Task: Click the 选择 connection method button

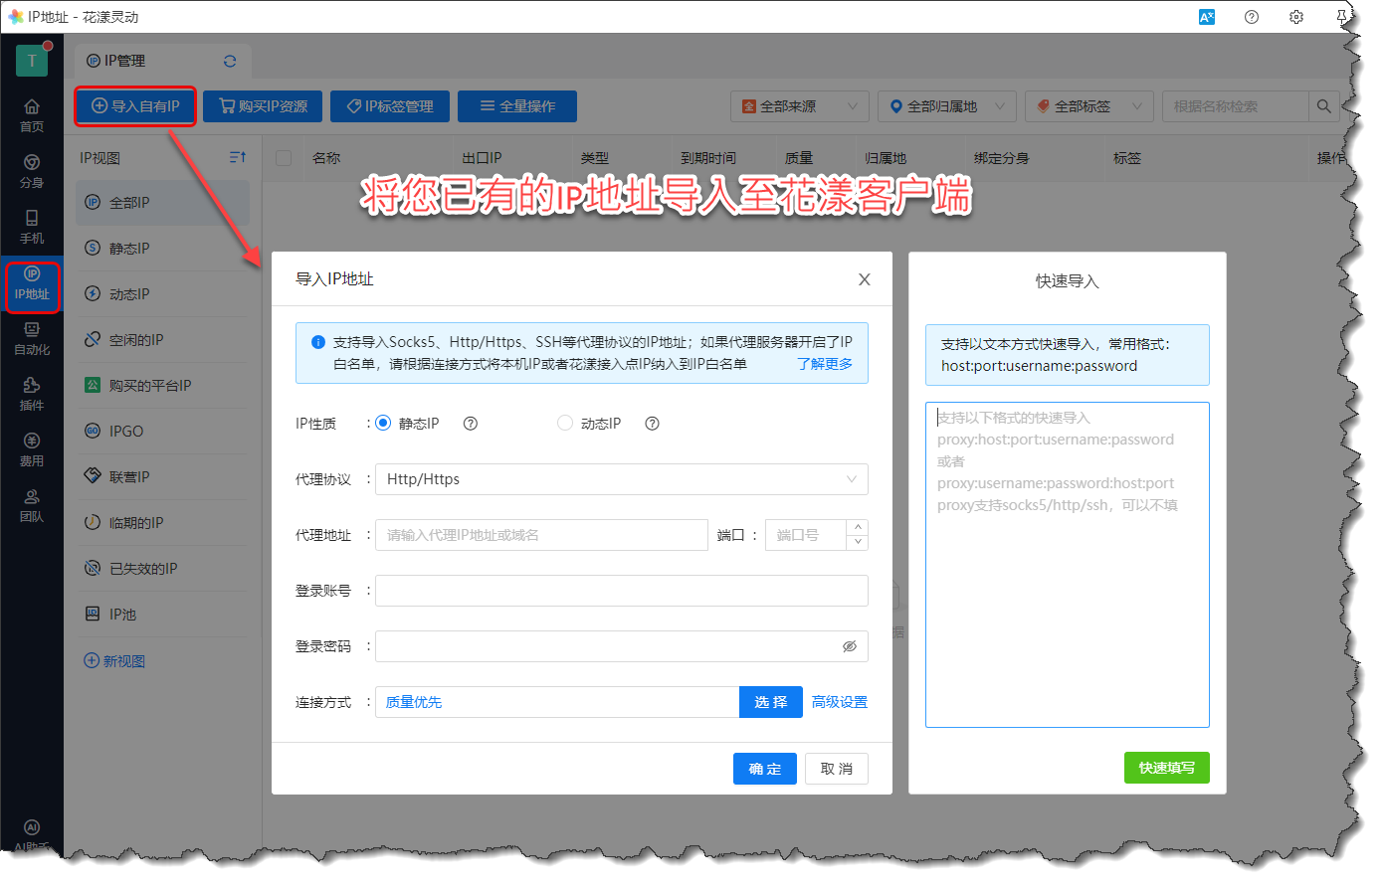Action: 771,702
